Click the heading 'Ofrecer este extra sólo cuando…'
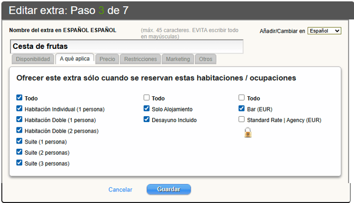The height and width of the screenshot is (203, 354). 156,78
